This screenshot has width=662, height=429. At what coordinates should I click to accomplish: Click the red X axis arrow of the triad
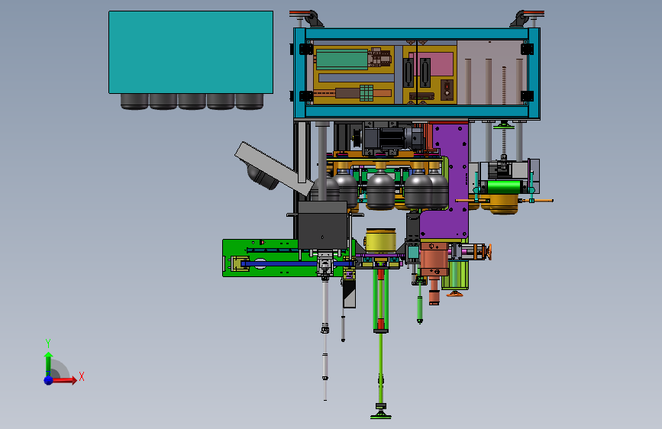tap(64, 380)
